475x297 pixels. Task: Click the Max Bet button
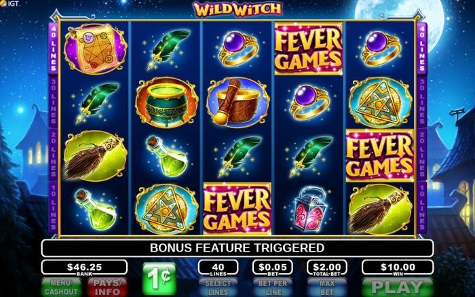327,288
